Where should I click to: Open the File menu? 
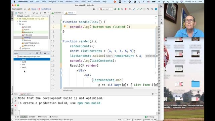(32, 2)
